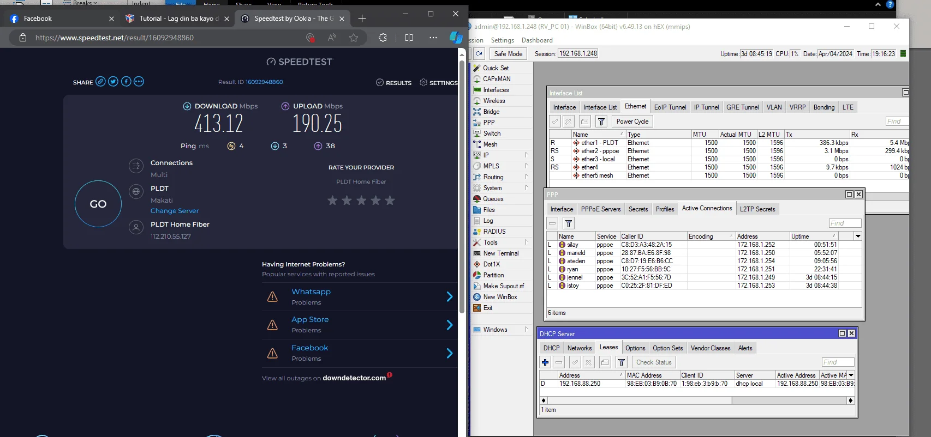Image resolution: width=931 pixels, height=437 pixels.
Task: Start a speed test with GO
Action: click(98, 204)
